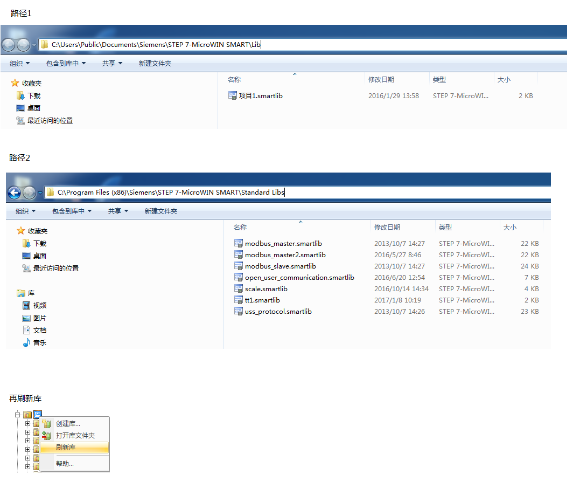Open 包含到库中 dropdown in Standard Libs window
The width and height of the screenshot is (580, 488).
pyautogui.click(x=72, y=211)
